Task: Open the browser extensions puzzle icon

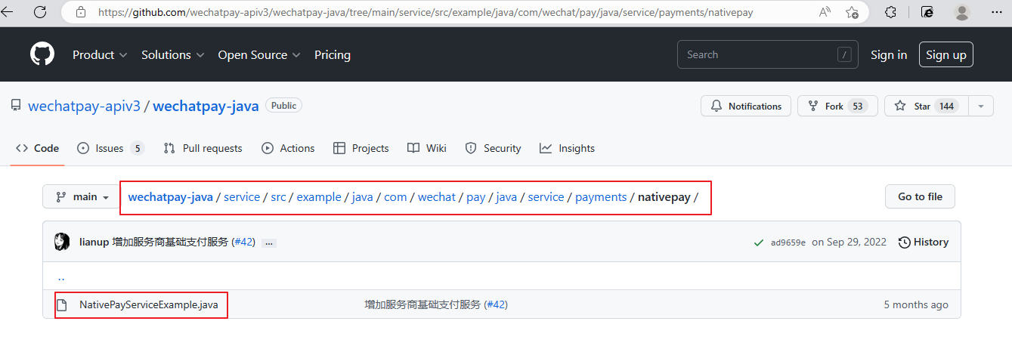Action: pos(890,12)
